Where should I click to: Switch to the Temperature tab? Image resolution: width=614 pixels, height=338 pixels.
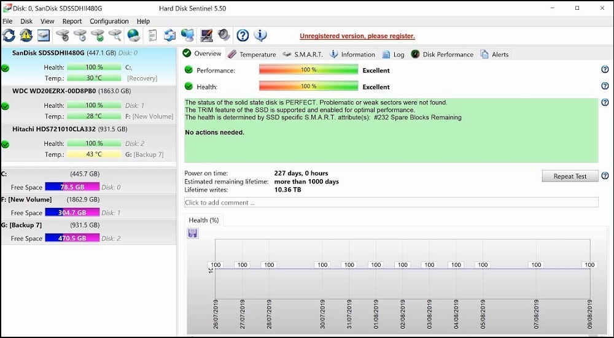click(x=252, y=55)
